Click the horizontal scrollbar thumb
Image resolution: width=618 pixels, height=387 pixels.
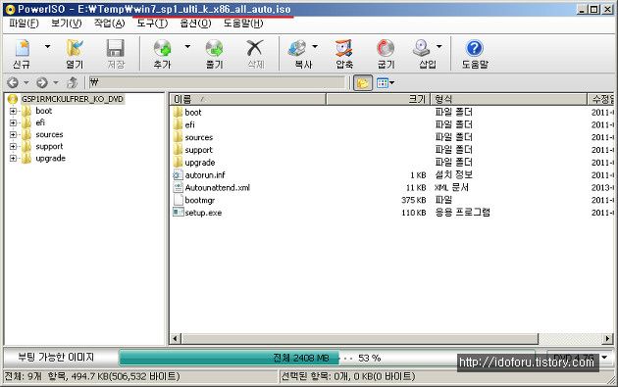point(360,339)
